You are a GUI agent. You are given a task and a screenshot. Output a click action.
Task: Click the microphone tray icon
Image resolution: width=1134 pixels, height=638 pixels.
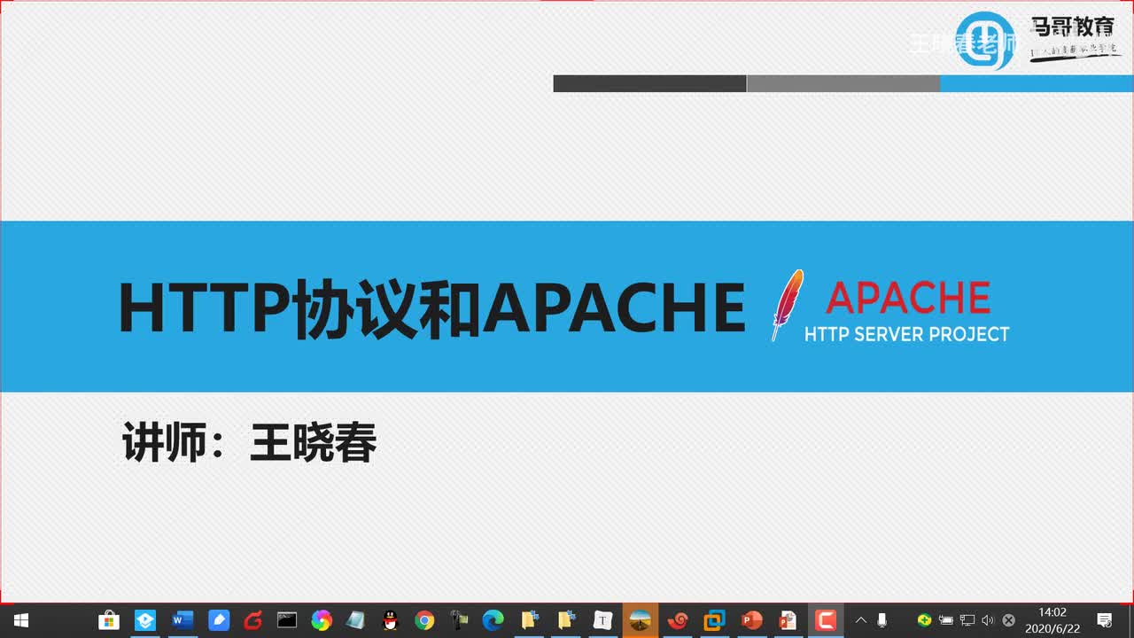point(882,620)
